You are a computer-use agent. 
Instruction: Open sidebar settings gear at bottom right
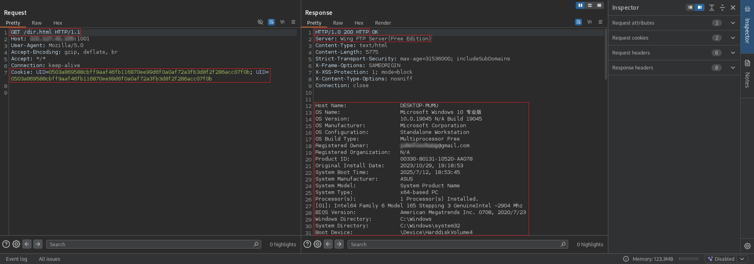coord(747,246)
